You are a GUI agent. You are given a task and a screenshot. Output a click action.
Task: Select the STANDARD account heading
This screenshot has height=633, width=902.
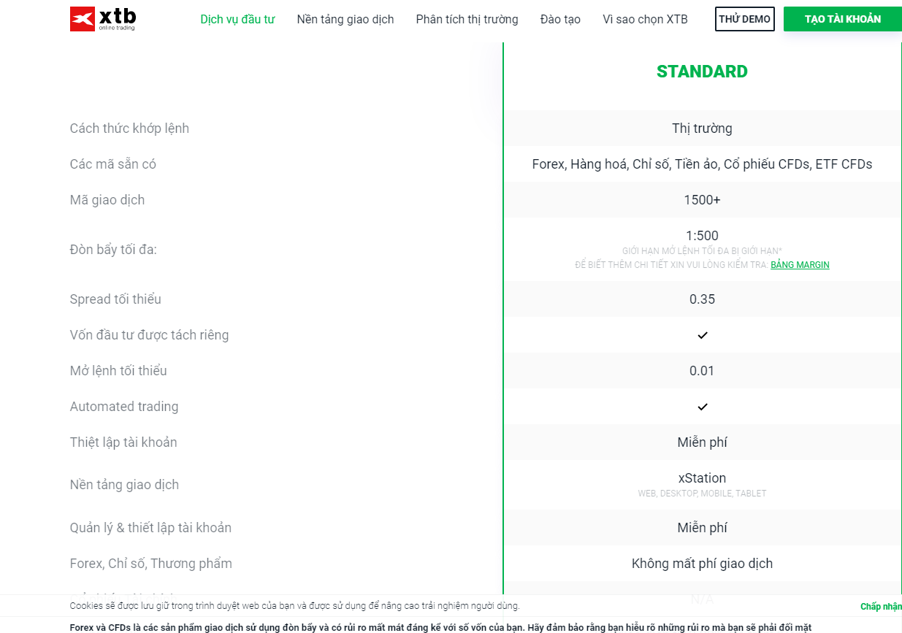point(702,72)
